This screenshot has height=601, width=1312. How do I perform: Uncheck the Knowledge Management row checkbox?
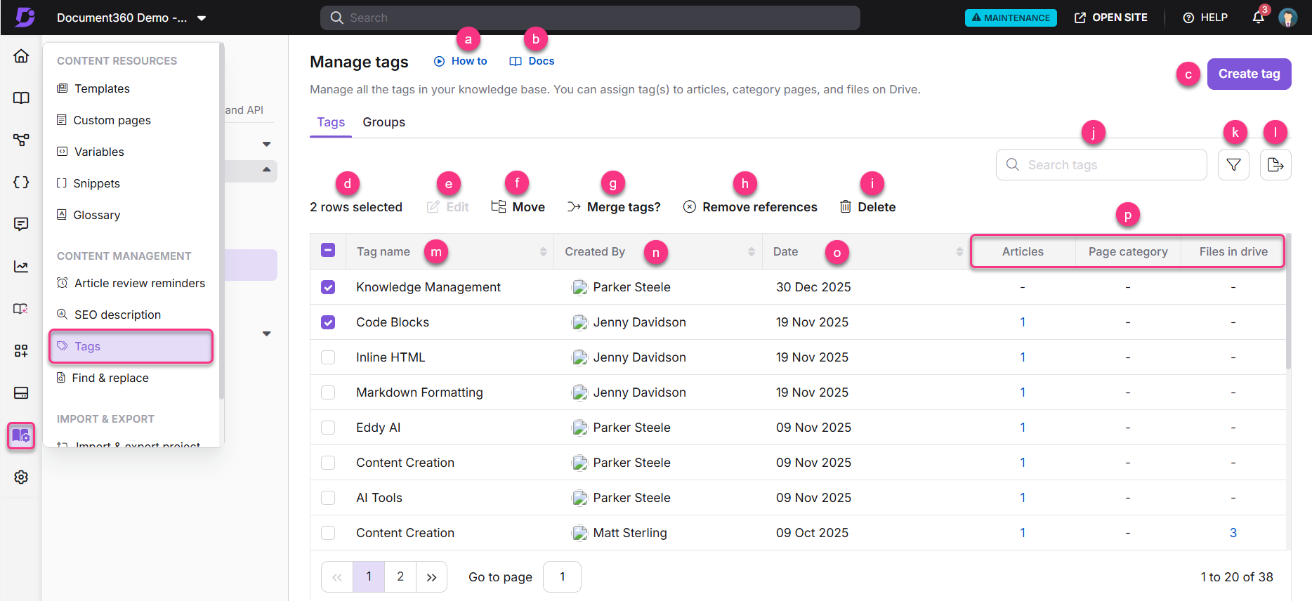328,287
